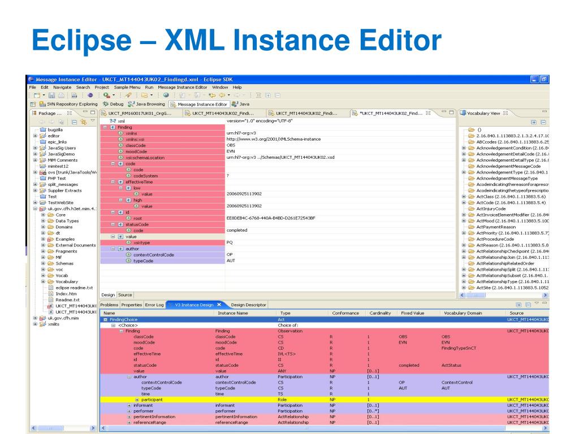The width and height of the screenshot is (579, 434).
Task: Click the globe web browser toolbar icon
Action: 166,95
